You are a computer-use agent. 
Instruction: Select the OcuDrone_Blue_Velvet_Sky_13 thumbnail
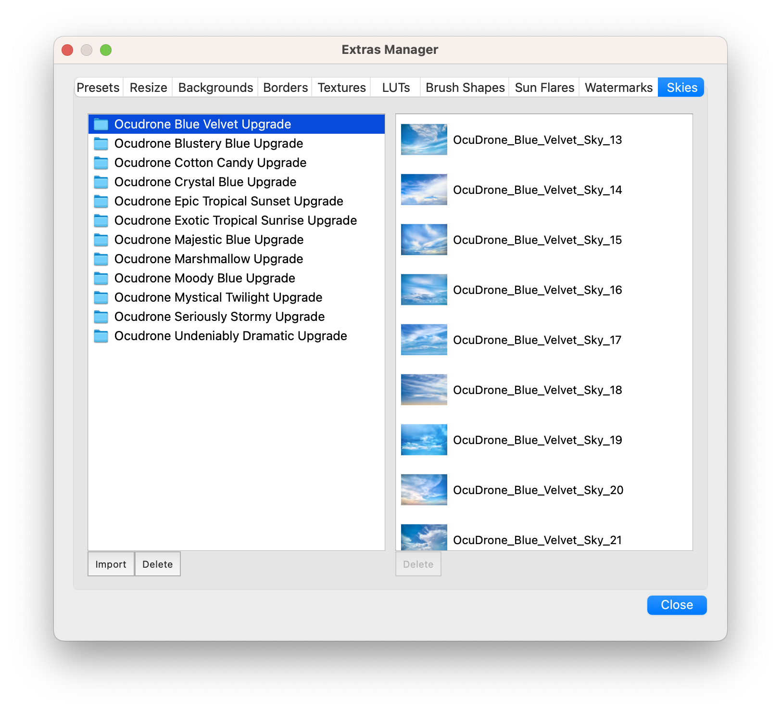click(x=424, y=140)
